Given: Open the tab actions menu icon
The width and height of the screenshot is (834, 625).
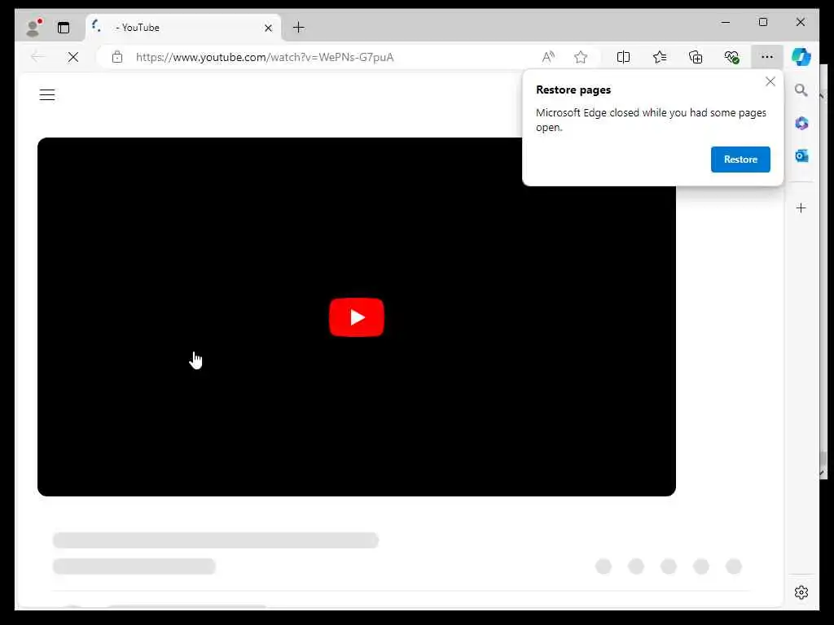Looking at the screenshot, I should pos(64,28).
